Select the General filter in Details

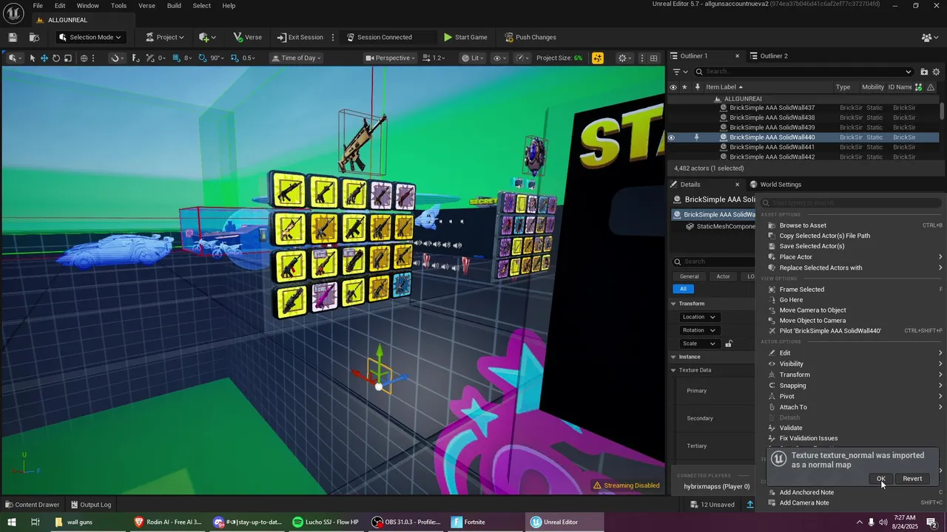pyautogui.click(x=689, y=276)
